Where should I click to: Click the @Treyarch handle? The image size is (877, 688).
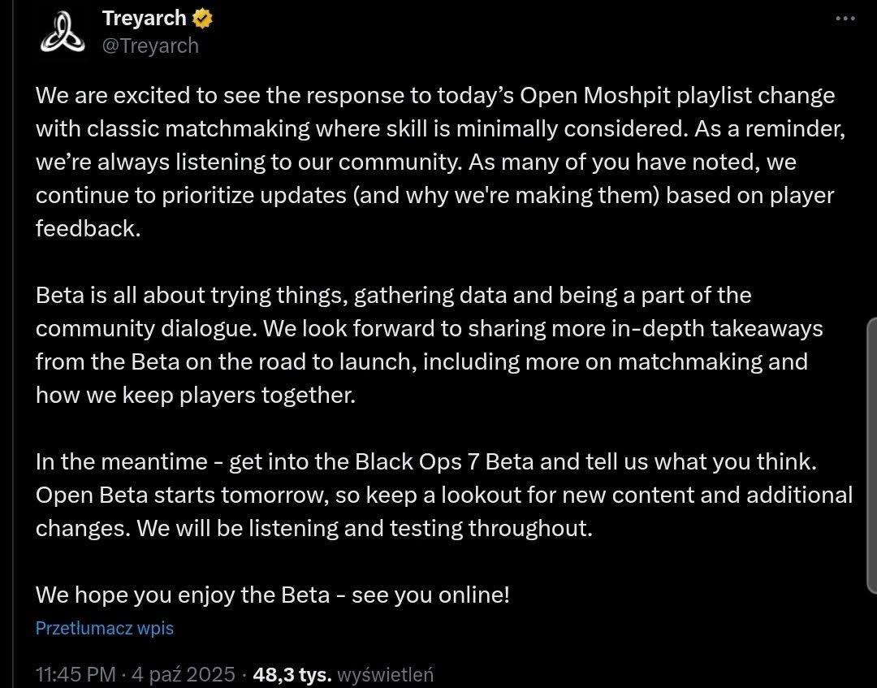(149, 45)
